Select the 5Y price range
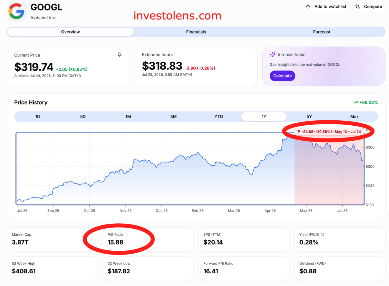 tap(309, 117)
